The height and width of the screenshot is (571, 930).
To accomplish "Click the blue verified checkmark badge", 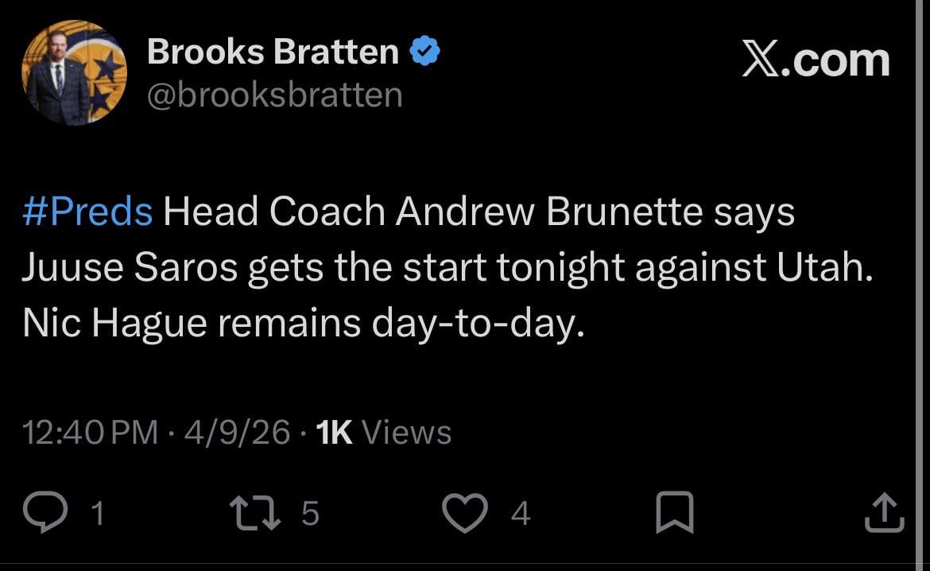I will (x=424, y=53).
